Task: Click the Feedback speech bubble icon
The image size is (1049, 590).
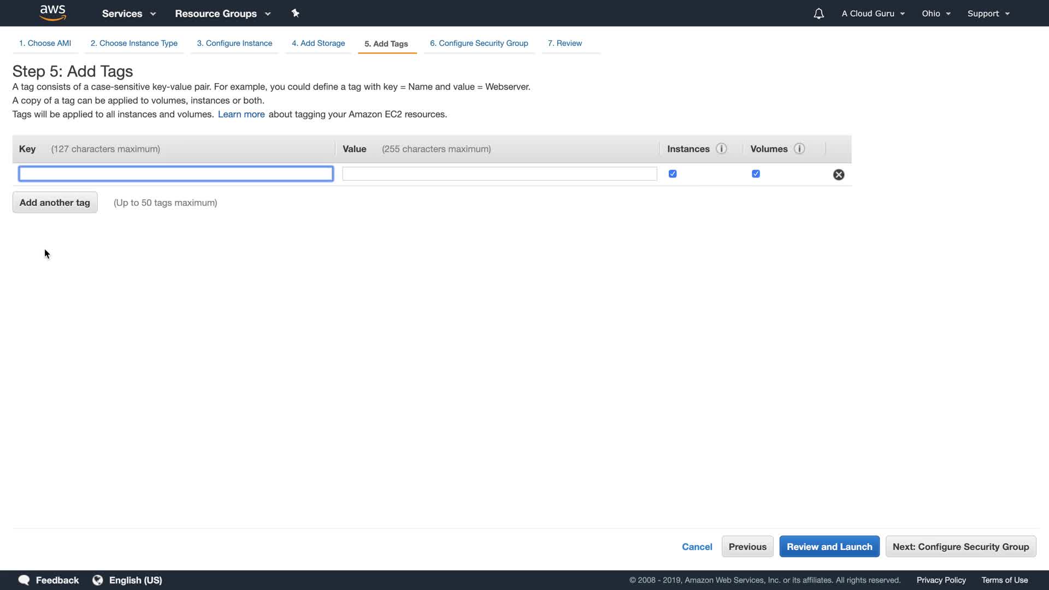Action: click(x=24, y=580)
